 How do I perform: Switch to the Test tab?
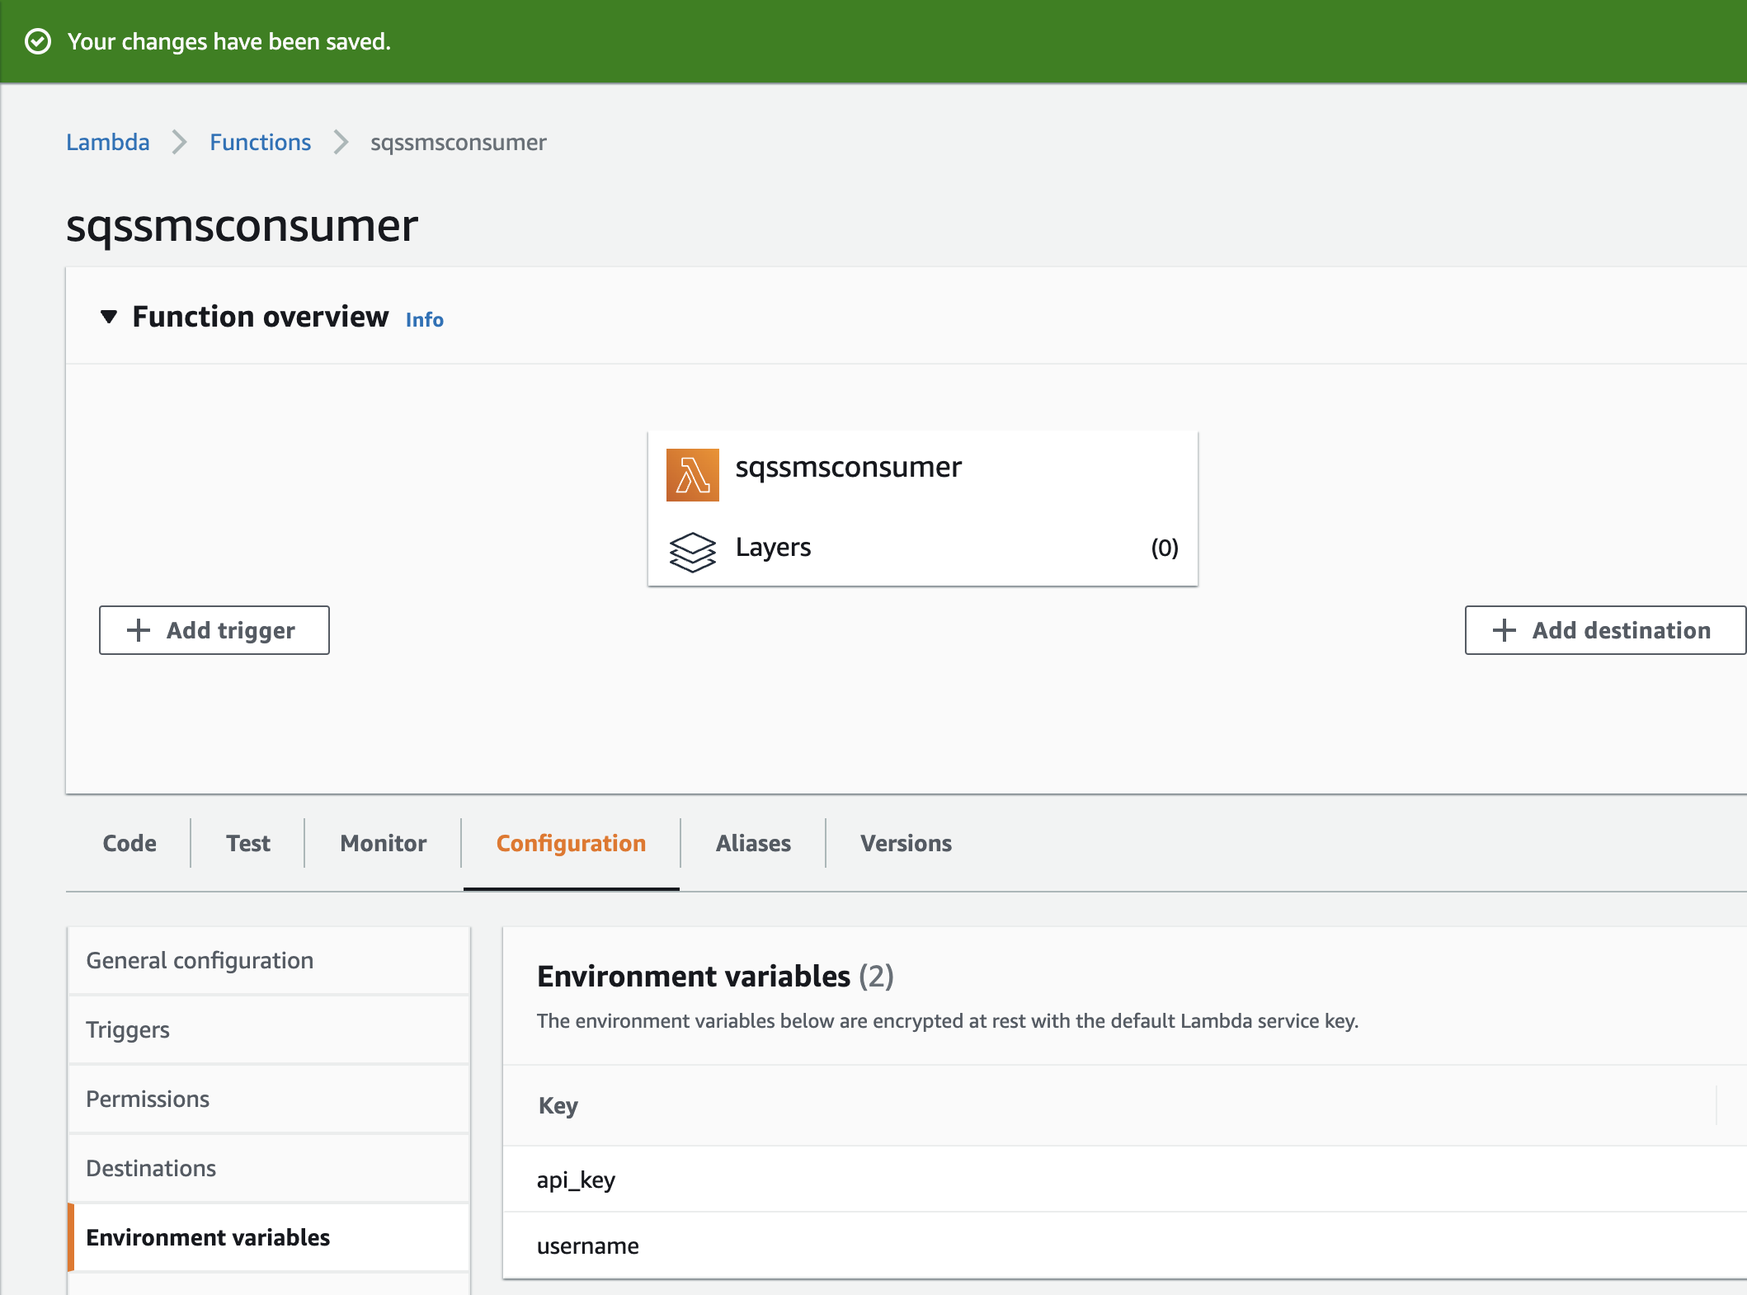(248, 843)
